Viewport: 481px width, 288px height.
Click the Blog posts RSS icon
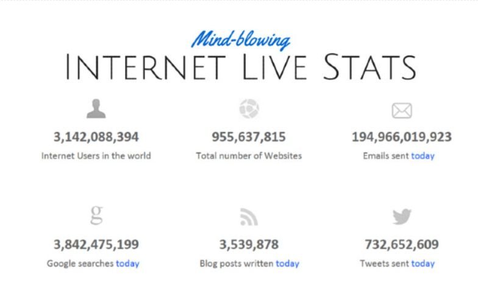pos(249,217)
